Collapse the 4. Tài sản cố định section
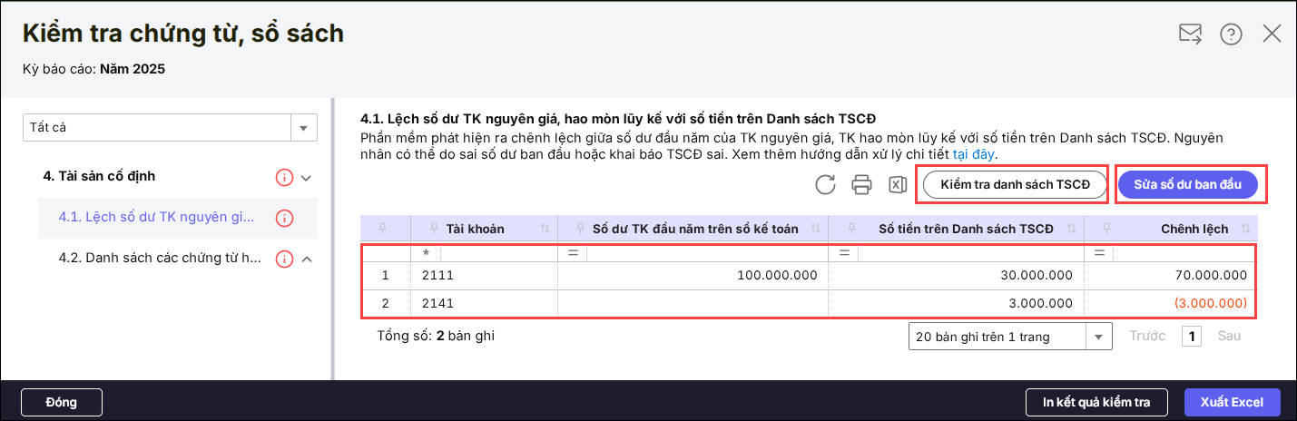 (307, 177)
